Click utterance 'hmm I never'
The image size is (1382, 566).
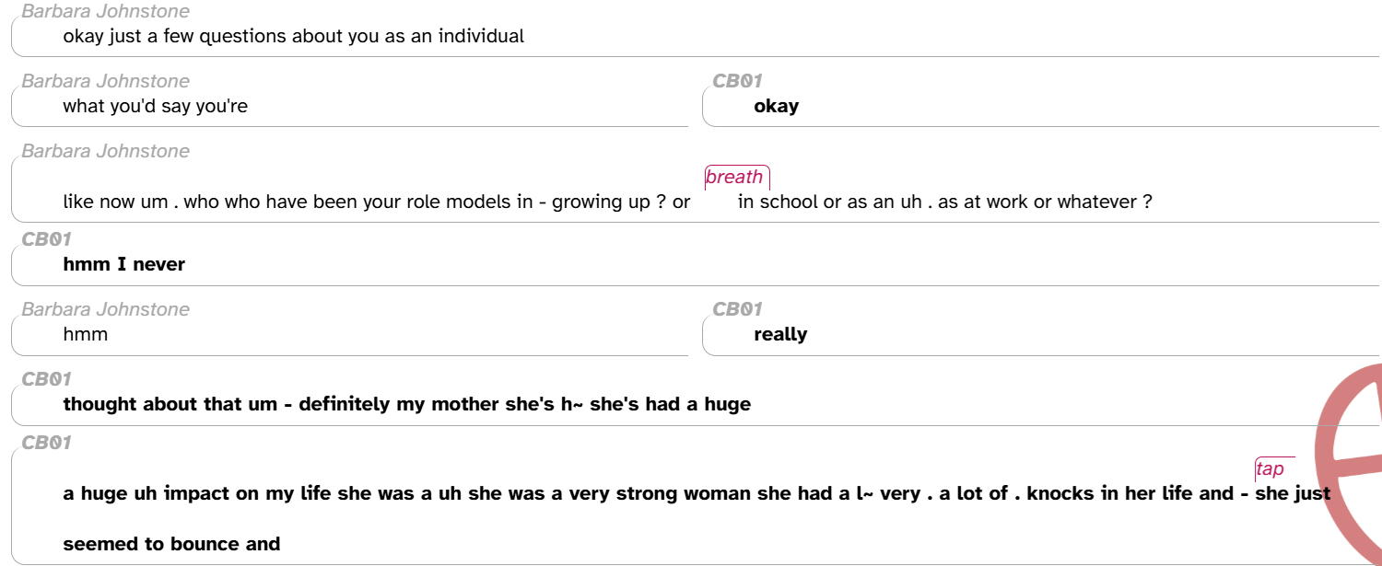pos(123,264)
